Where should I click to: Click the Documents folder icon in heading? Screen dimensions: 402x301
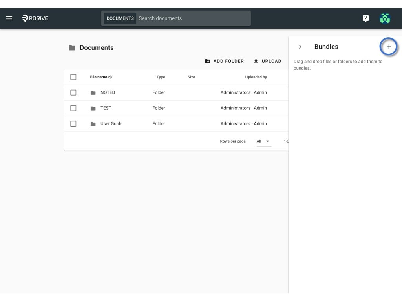pyautogui.click(x=72, y=47)
